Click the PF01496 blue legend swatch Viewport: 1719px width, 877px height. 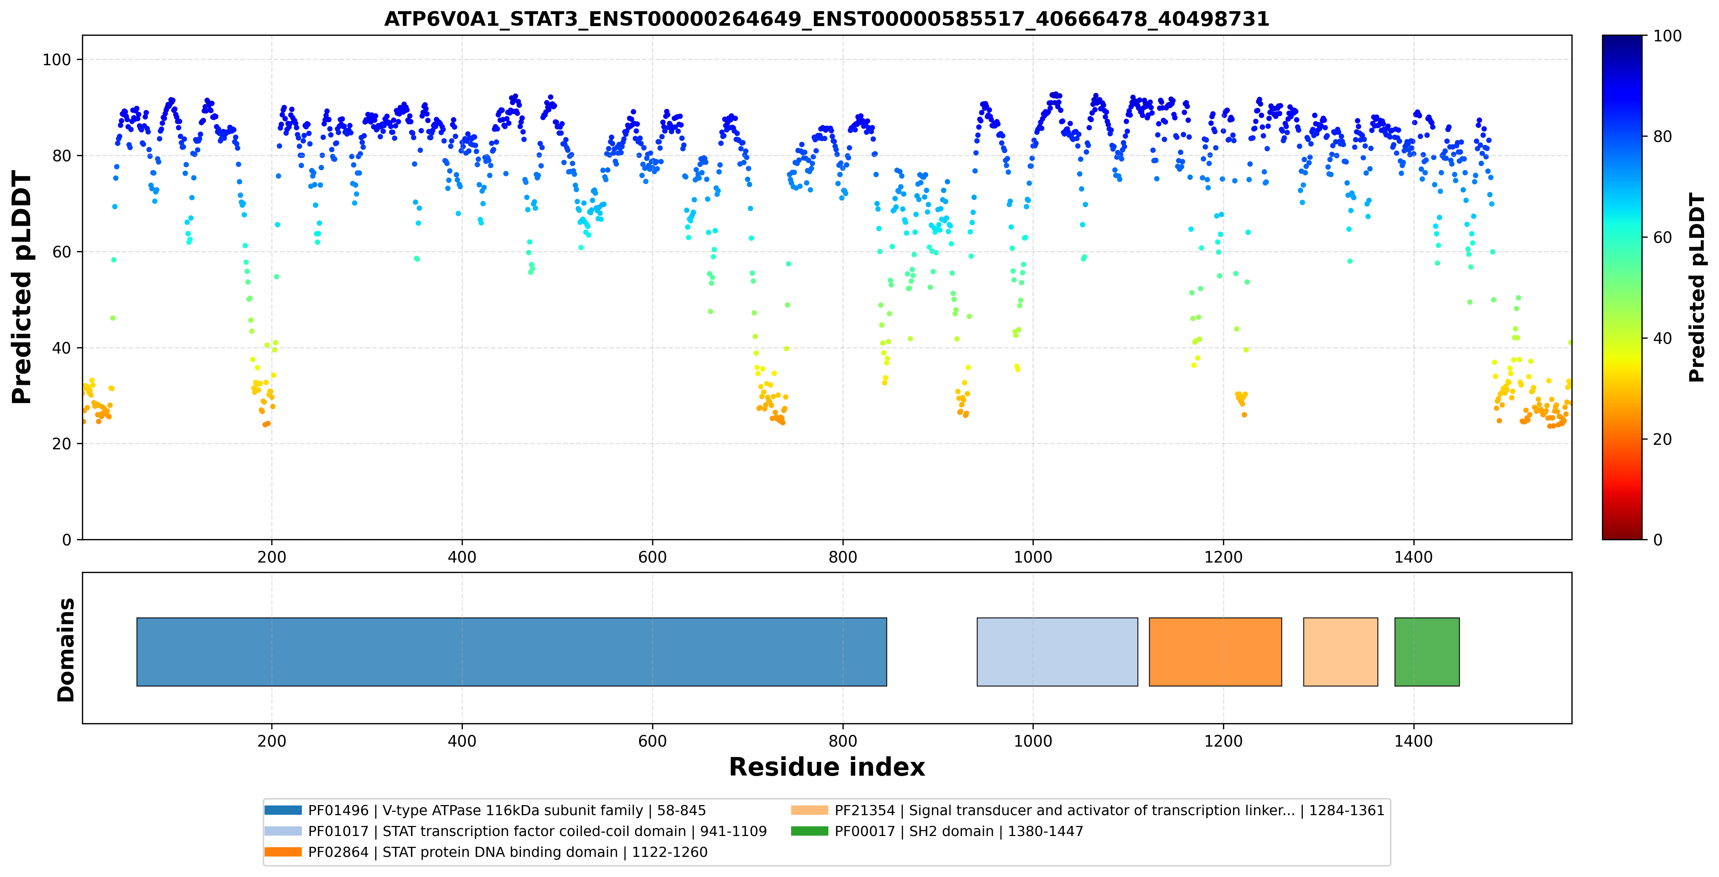pos(283,810)
